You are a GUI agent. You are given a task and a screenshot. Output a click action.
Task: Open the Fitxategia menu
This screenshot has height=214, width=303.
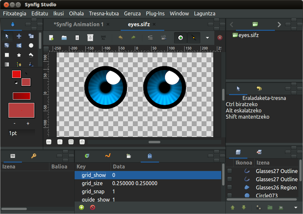click(x=14, y=13)
